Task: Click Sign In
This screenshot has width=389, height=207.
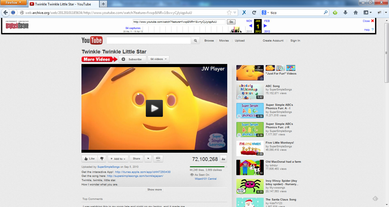Action: click(x=295, y=41)
